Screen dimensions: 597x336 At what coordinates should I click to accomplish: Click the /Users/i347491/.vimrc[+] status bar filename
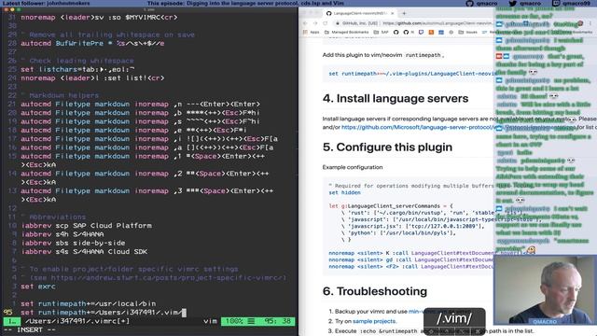point(77,321)
